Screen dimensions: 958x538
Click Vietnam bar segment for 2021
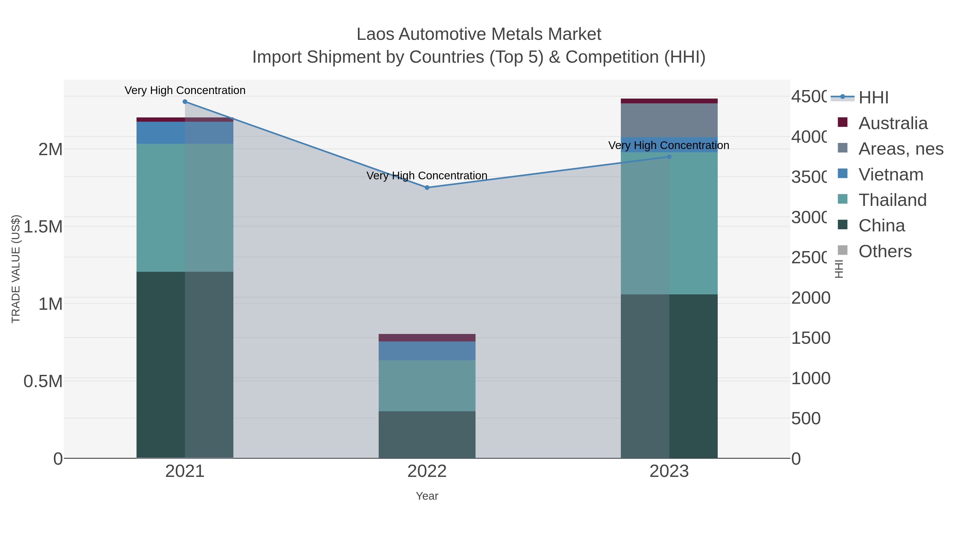(185, 133)
